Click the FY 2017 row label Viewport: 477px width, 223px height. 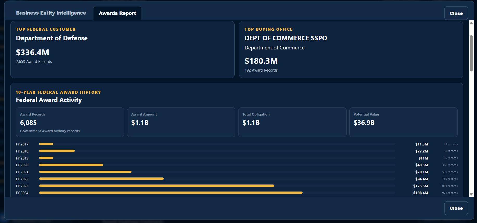tap(22, 144)
